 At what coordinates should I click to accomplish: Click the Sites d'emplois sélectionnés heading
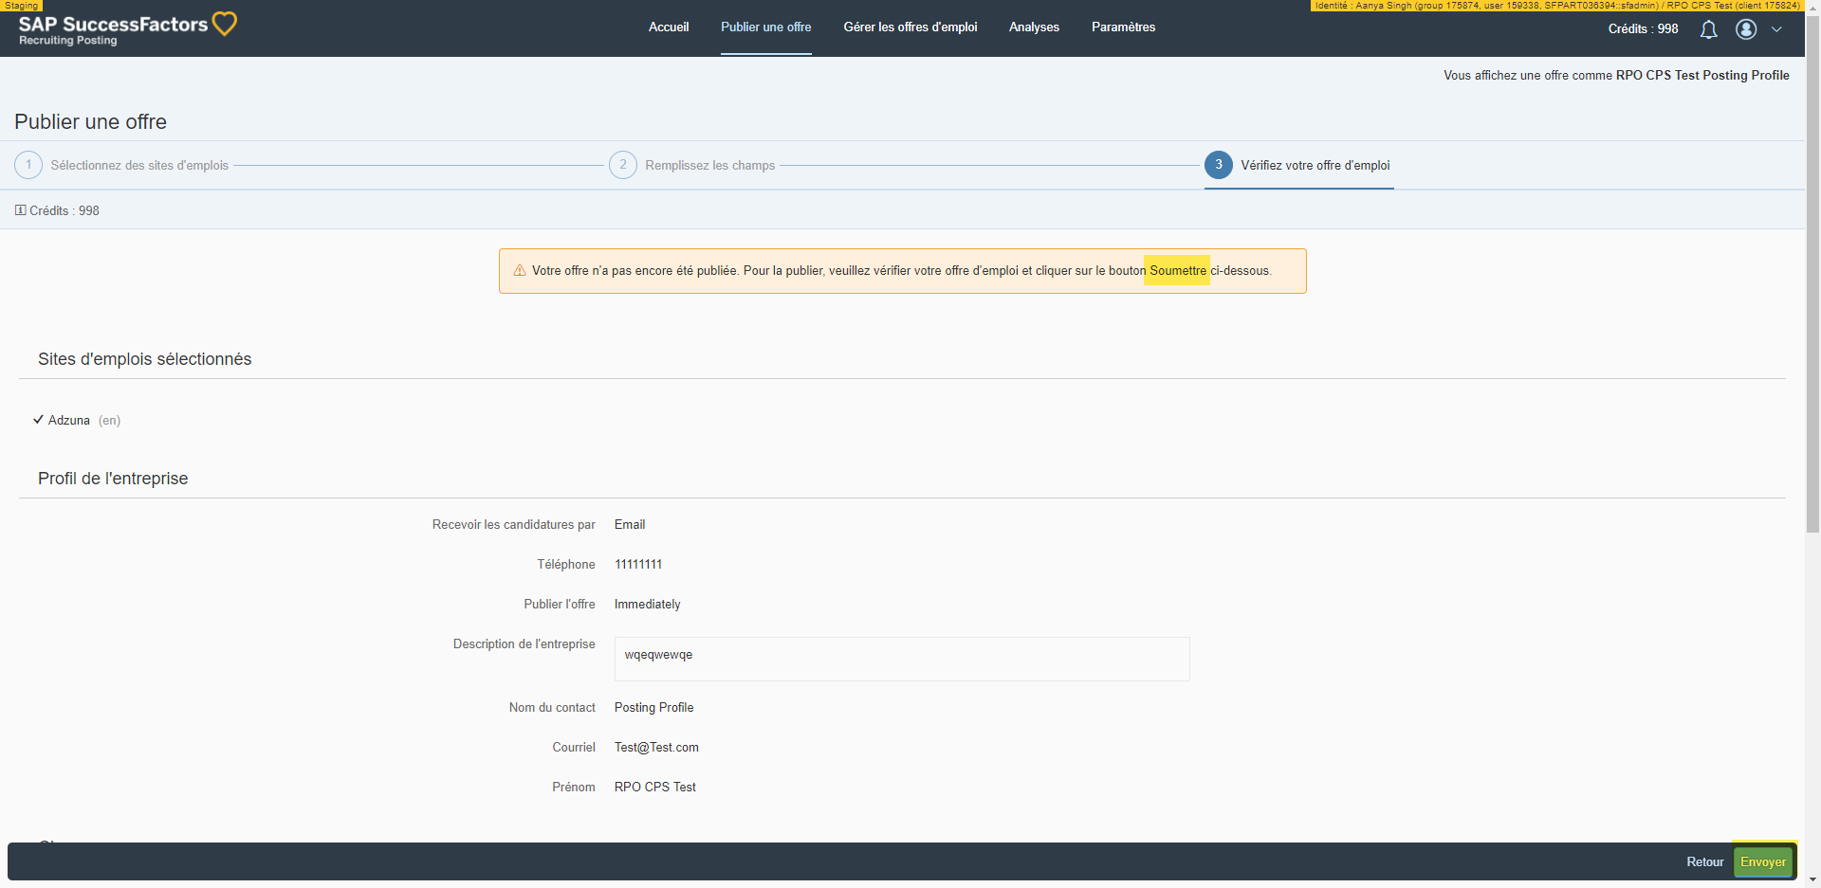[145, 359]
